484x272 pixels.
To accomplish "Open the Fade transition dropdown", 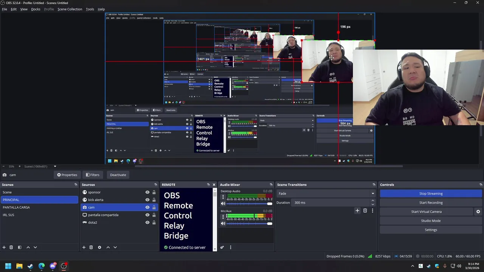I will tap(326, 193).
